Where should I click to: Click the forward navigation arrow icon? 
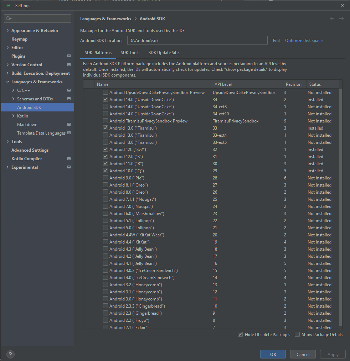pyautogui.click(x=341, y=19)
